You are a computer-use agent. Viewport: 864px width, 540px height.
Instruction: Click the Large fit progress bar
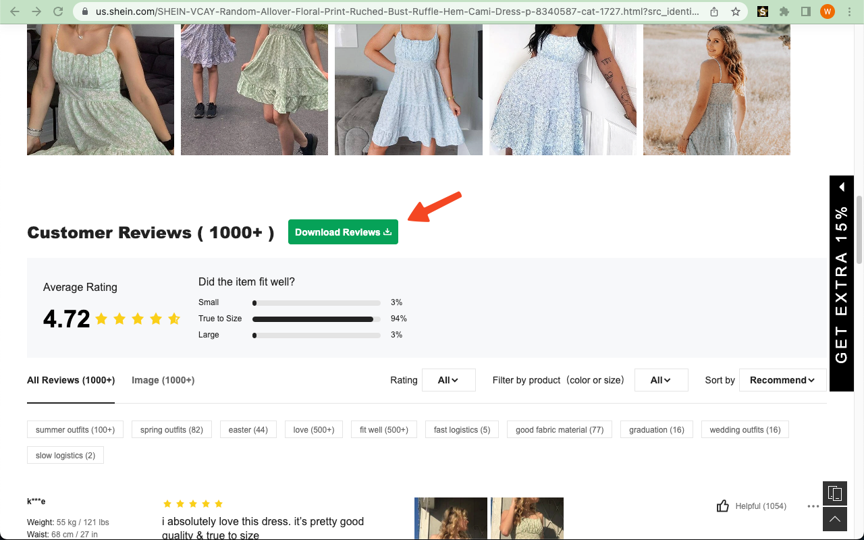tap(317, 335)
